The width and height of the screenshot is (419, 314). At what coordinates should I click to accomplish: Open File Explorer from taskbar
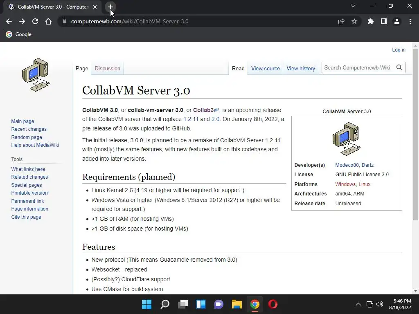coord(237,304)
